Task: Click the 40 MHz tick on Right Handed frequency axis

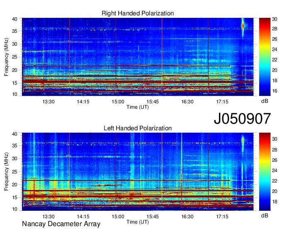Action: click(15, 19)
